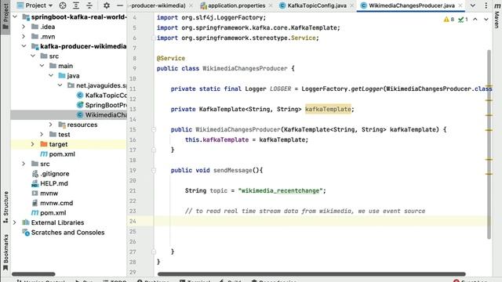
Task: Click the highlighted kafkaTemplate field on line 13
Action: tap(328, 110)
